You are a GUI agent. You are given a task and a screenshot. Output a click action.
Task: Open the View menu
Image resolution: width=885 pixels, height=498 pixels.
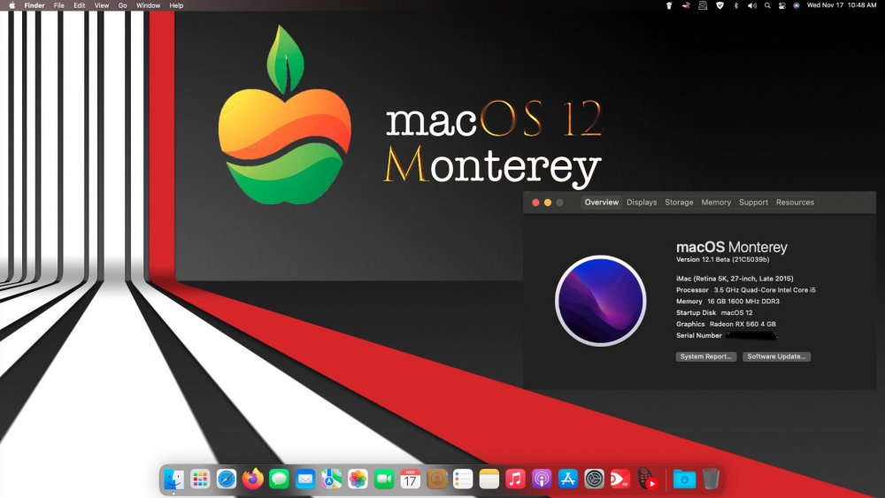point(102,5)
